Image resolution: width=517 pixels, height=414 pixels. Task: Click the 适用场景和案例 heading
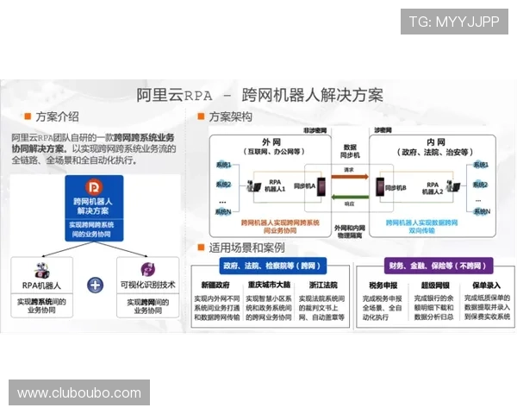(246, 248)
